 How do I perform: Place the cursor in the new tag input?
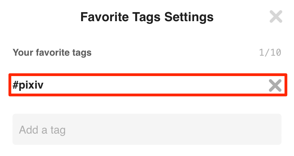tap(147, 129)
